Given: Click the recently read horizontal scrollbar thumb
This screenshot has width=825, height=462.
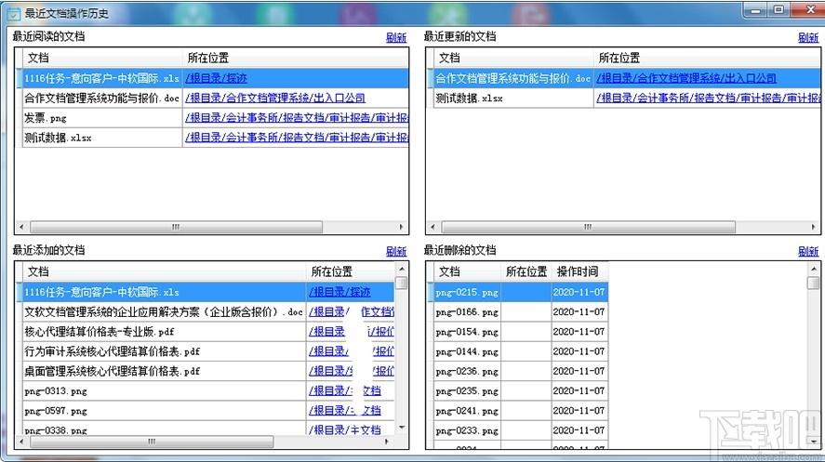Looking at the screenshot, I should (177, 227).
